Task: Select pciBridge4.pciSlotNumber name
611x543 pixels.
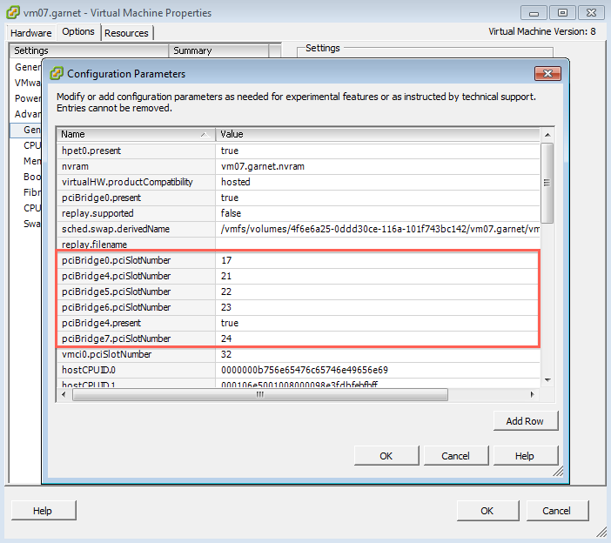Action: [116, 276]
